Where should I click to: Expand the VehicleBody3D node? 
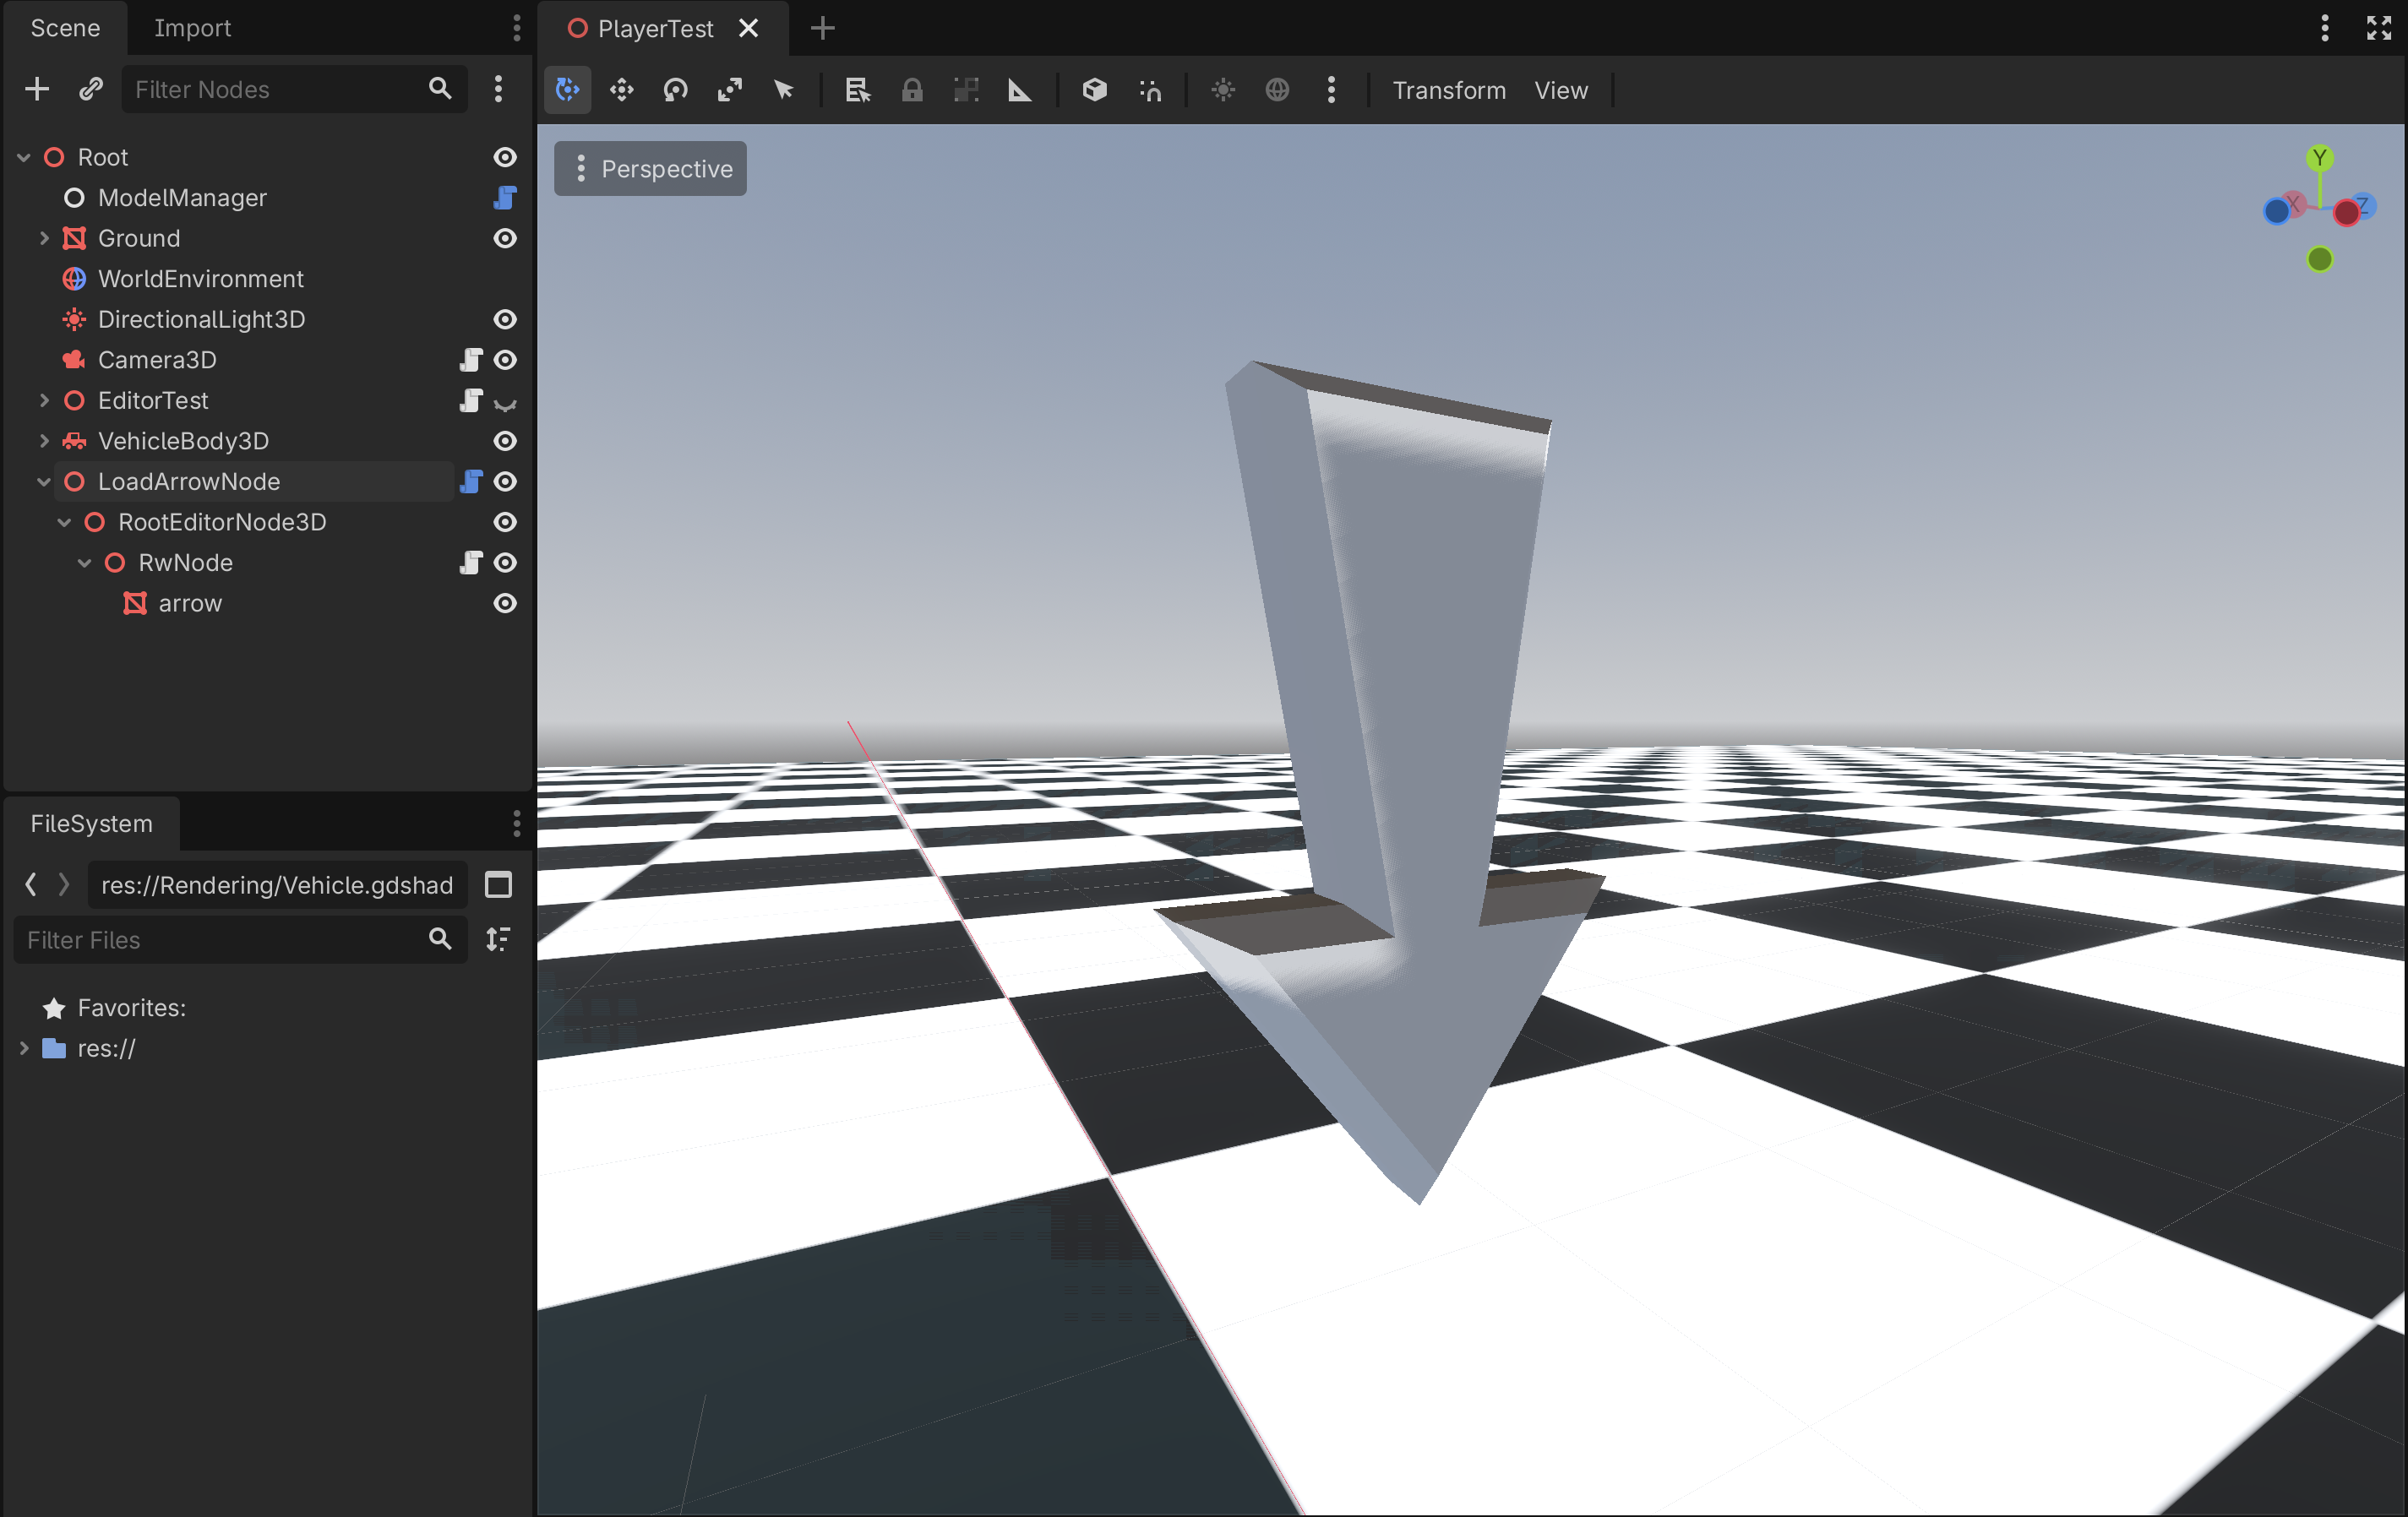[x=44, y=441]
